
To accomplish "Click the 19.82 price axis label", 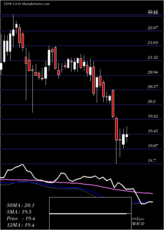I will pyautogui.click(x=153, y=116).
